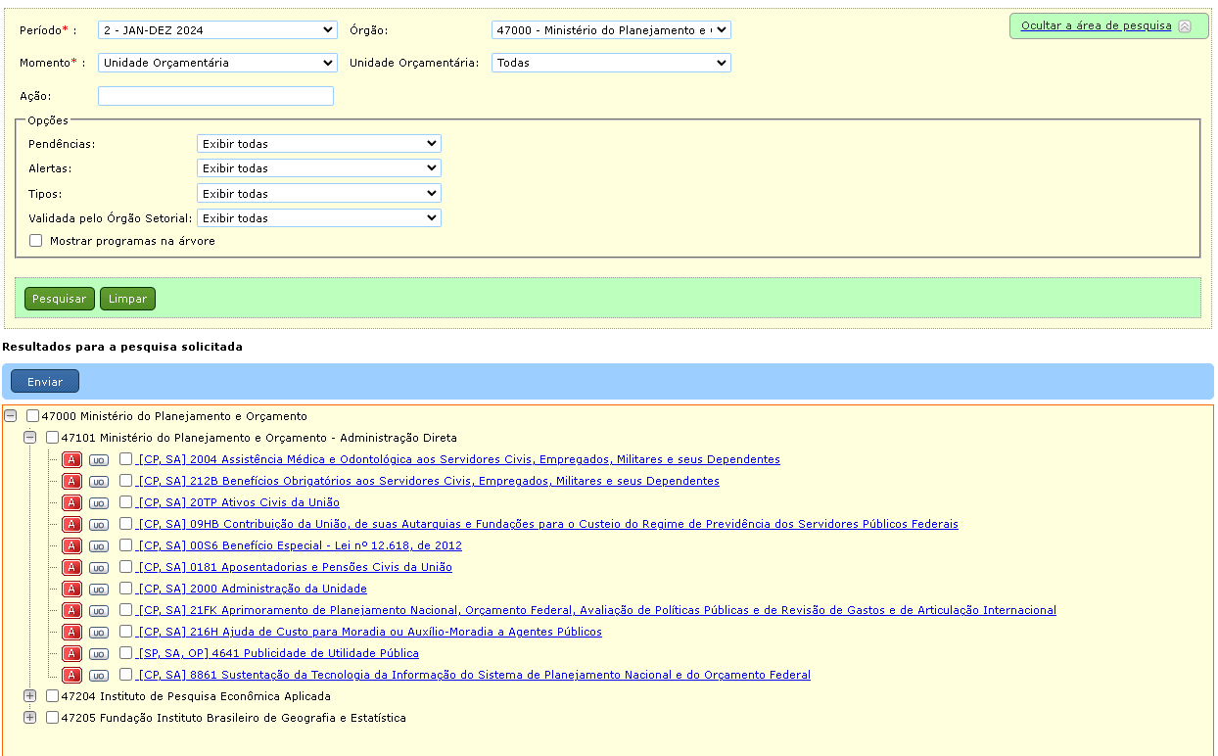Open the Validada pelo Órgão Setorial dropdown

tap(318, 218)
